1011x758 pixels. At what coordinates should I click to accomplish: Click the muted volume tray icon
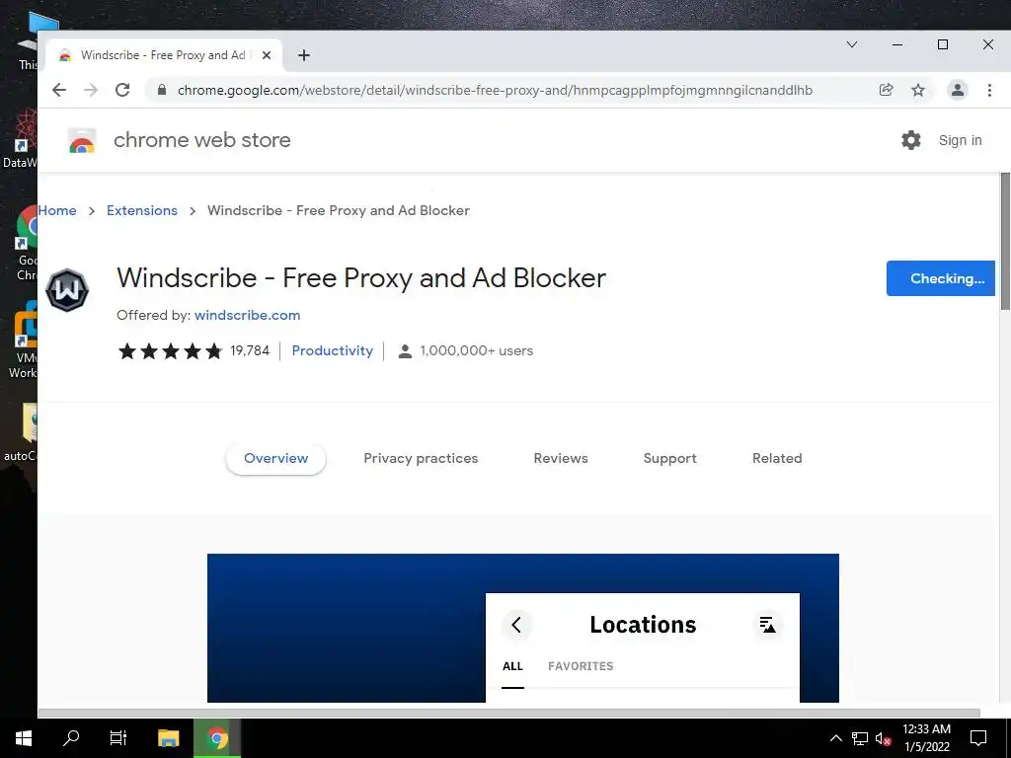tap(883, 738)
